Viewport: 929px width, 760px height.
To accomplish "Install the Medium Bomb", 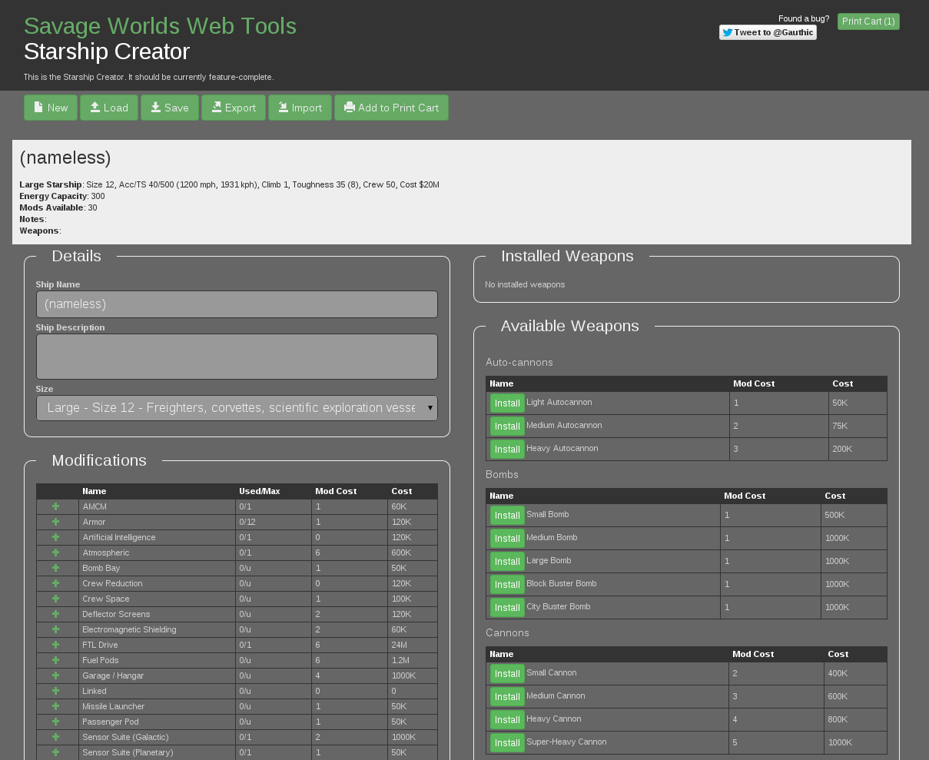I will pos(507,539).
